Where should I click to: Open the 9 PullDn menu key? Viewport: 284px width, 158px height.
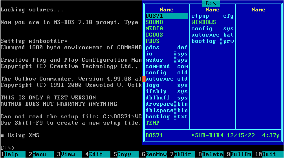[x=239, y=154]
